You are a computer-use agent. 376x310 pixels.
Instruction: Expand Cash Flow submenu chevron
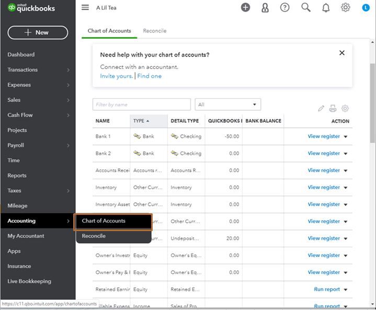(69, 115)
